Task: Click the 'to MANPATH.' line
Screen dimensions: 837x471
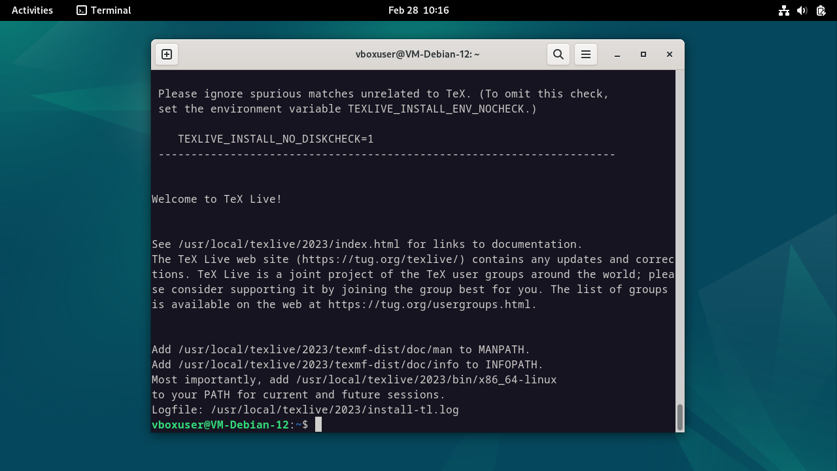Action: click(x=341, y=349)
